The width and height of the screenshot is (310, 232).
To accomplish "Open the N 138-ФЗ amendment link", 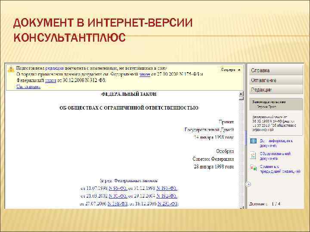I will tap(118, 204).
